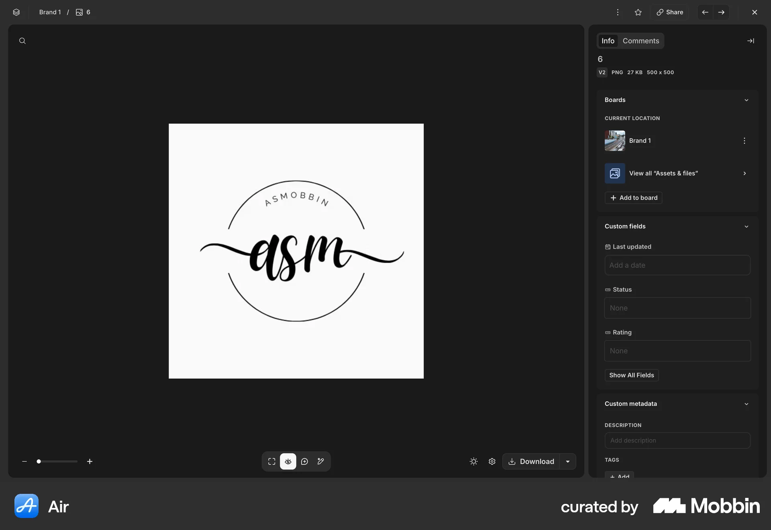Toggle the eye view mode tool

point(288,461)
